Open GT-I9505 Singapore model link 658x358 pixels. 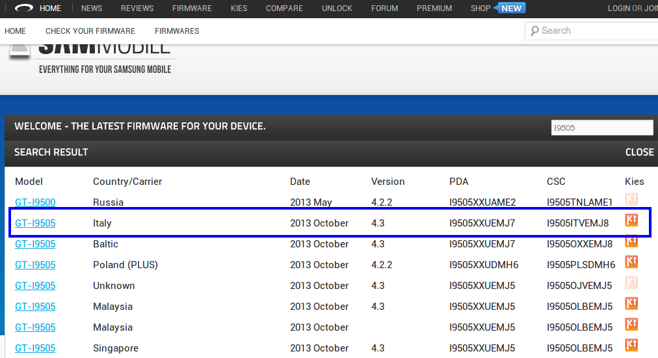point(35,348)
